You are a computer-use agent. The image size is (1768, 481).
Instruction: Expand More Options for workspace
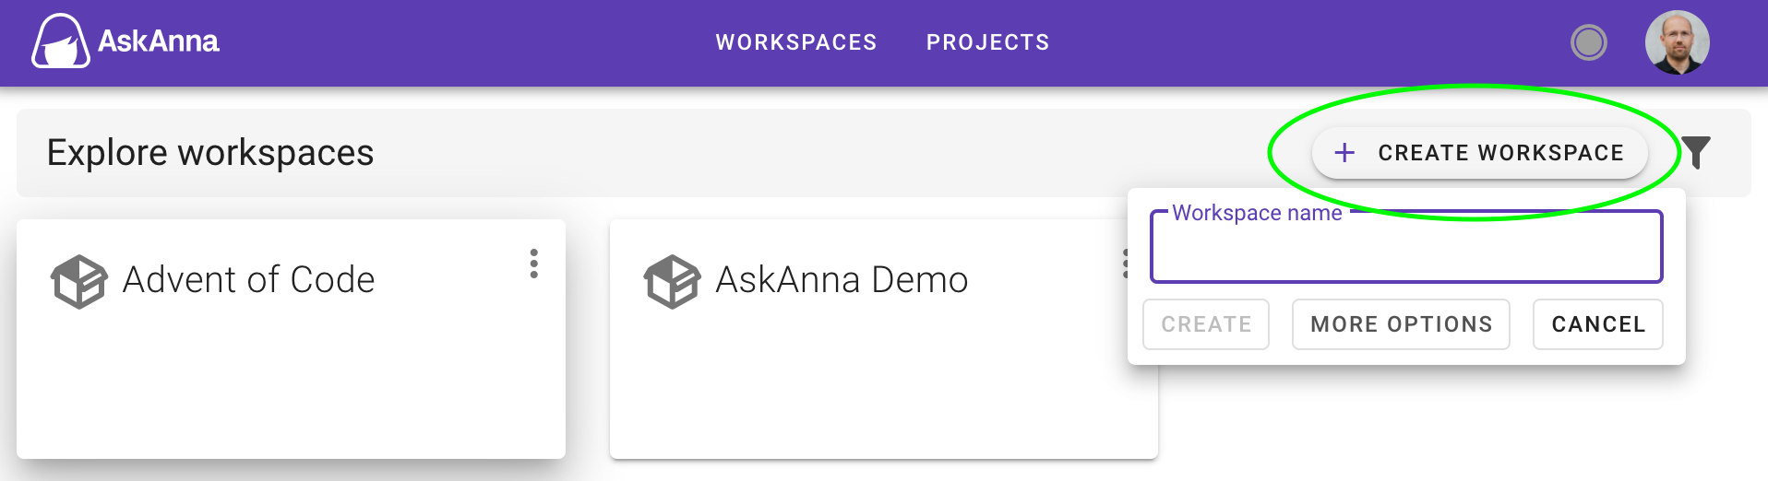click(x=1401, y=324)
